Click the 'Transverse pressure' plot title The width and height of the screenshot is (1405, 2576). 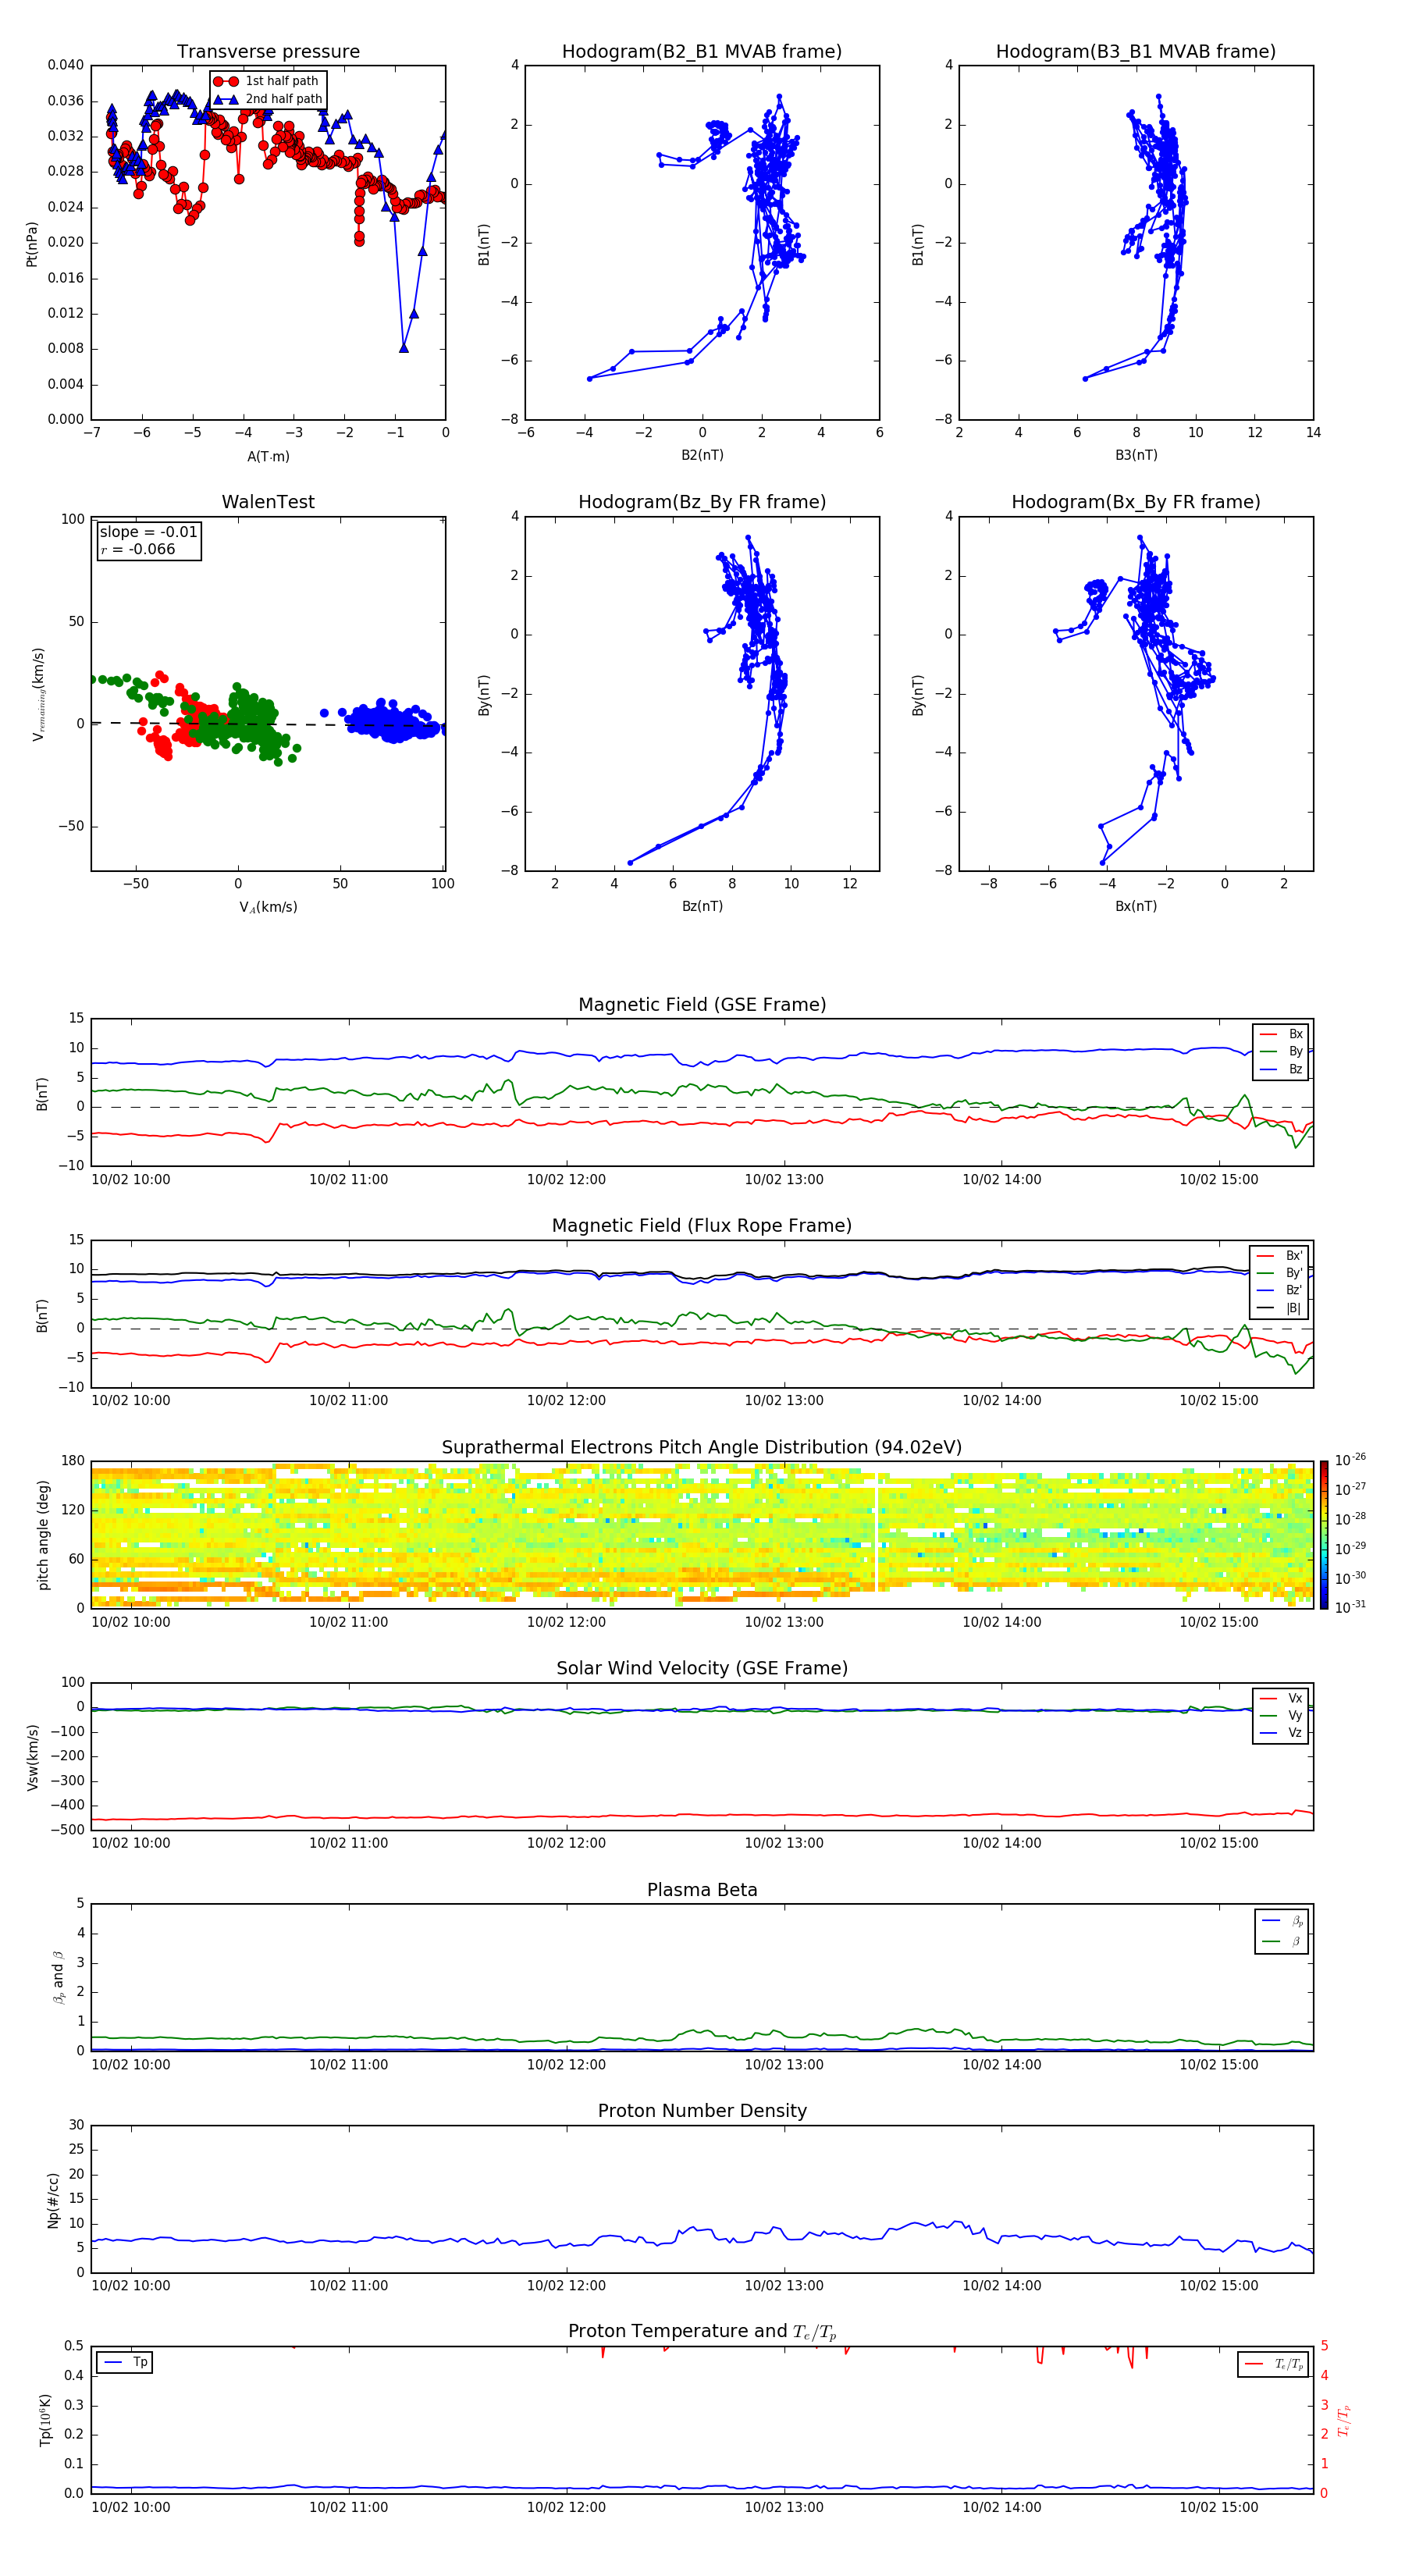coord(268,52)
